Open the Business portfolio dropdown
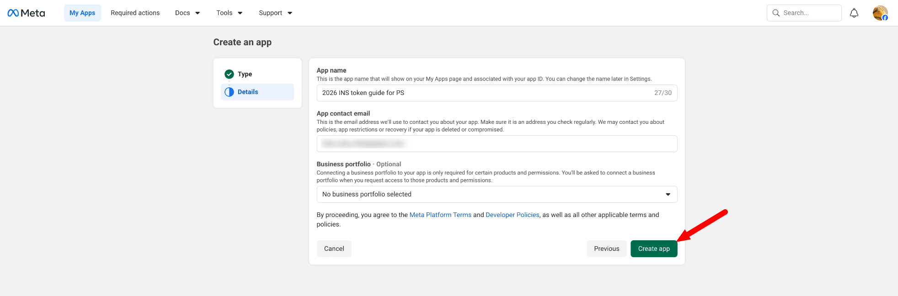 (x=497, y=194)
